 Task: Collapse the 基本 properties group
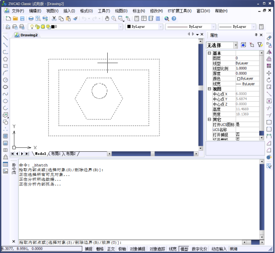(209, 53)
